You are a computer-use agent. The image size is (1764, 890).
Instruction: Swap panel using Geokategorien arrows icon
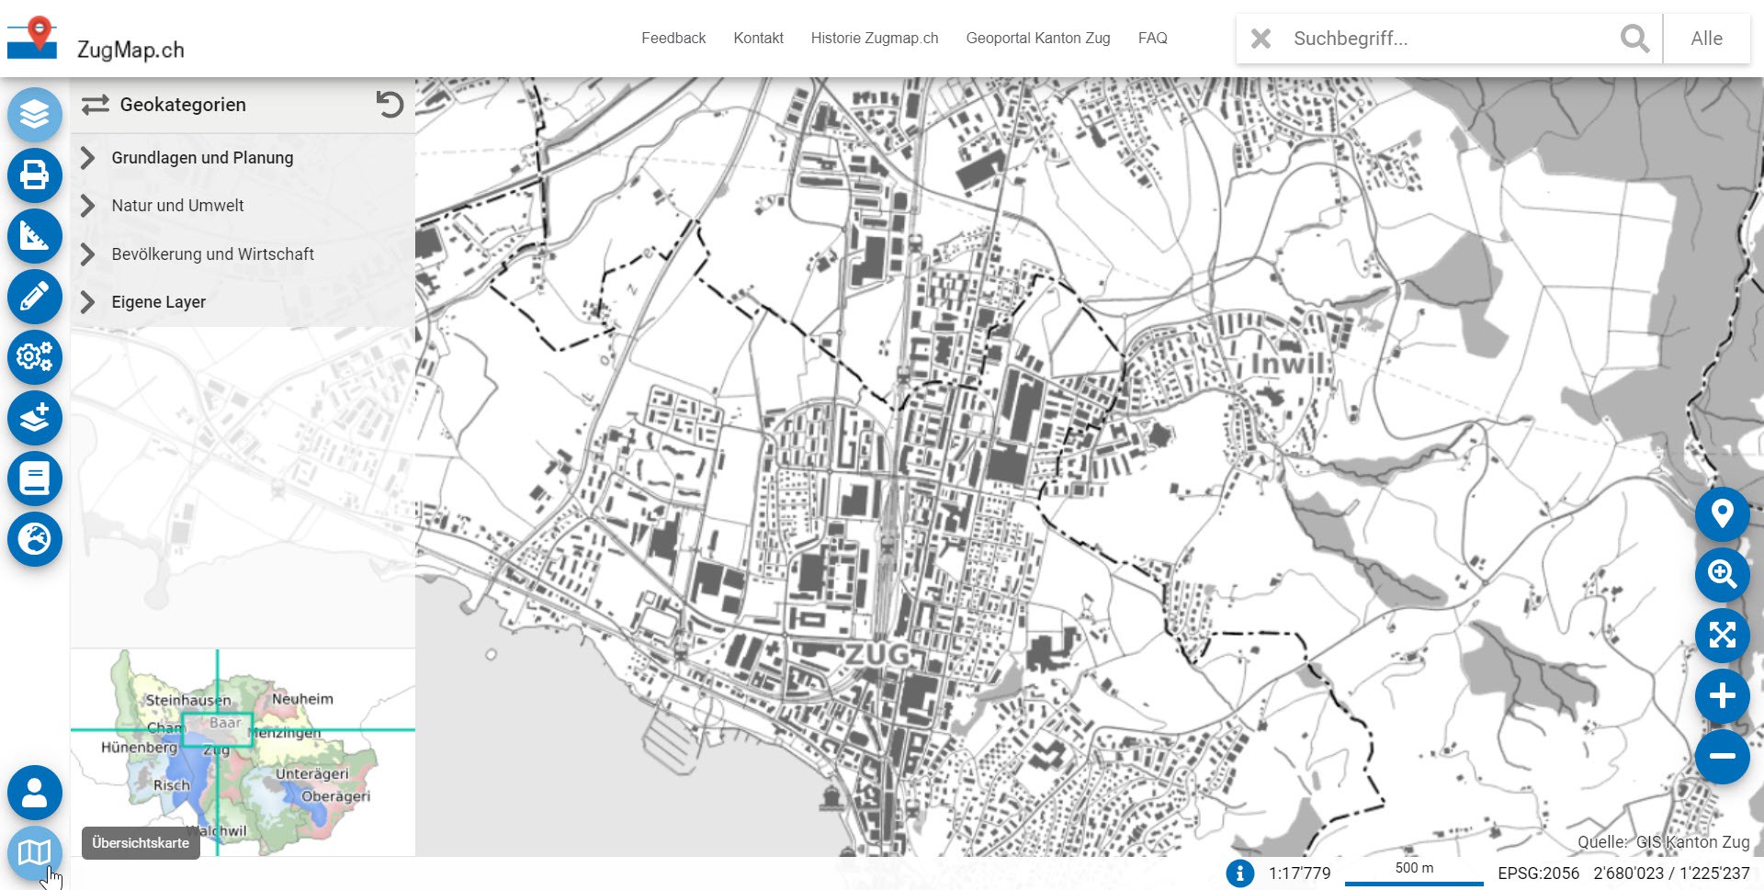pos(95,105)
